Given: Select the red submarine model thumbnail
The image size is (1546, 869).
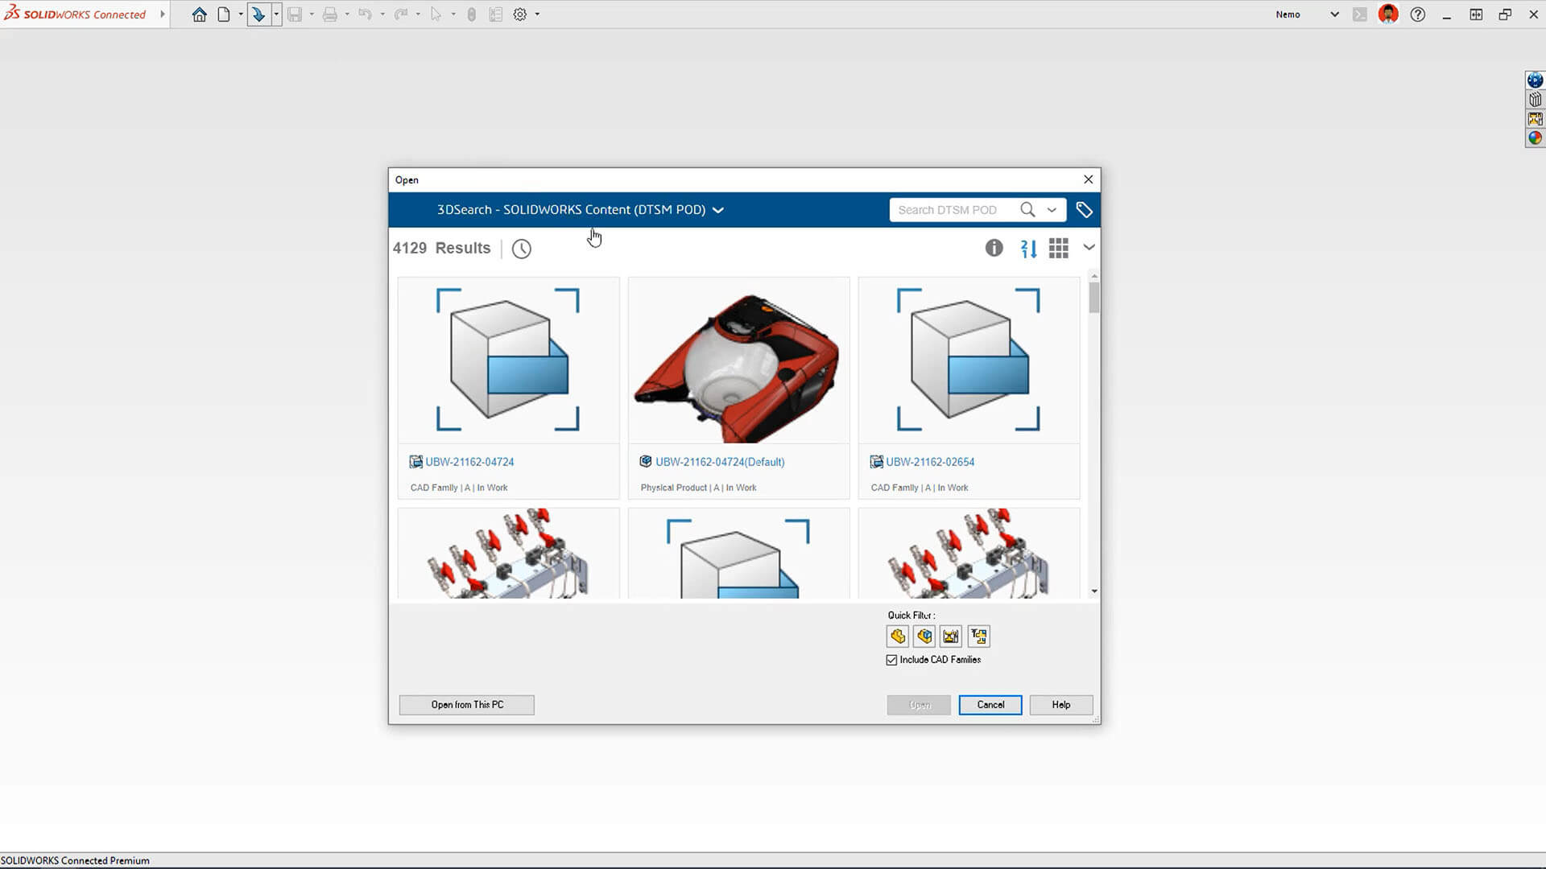Looking at the screenshot, I should [738, 361].
